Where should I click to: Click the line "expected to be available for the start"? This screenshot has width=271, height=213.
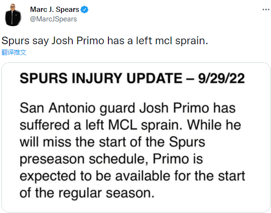coord(132,176)
